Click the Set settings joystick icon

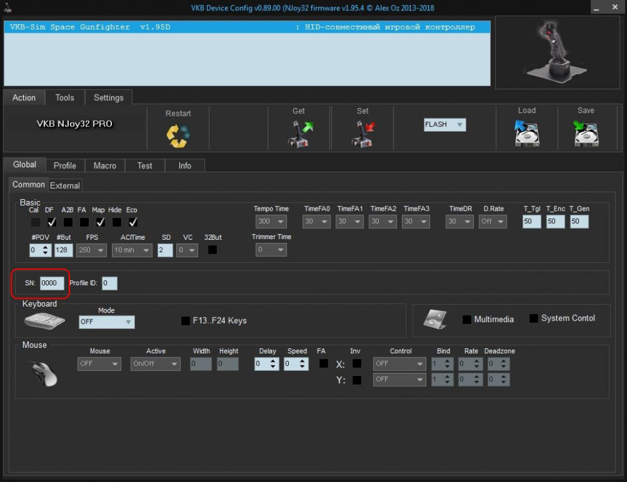[x=363, y=134]
